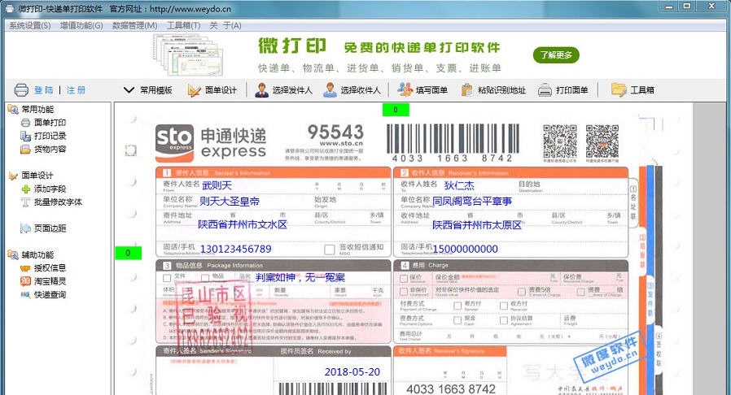The image size is (731, 395).
Task: Select the item description 判案如神，无一冤案
Action: (x=300, y=277)
